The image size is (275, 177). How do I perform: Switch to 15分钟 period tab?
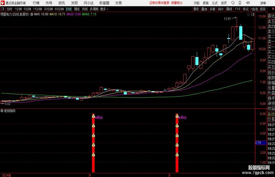[37, 9]
